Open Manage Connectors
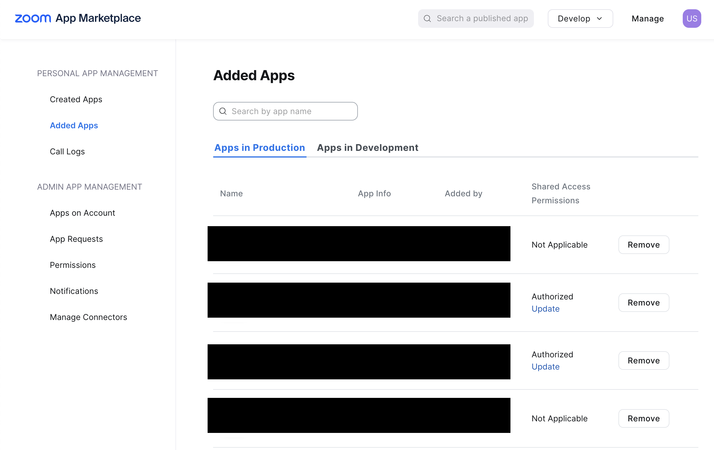This screenshot has height=450, width=714. [88, 317]
